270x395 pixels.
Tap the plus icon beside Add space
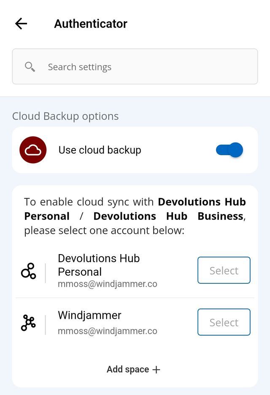pyautogui.click(x=157, y=370)
